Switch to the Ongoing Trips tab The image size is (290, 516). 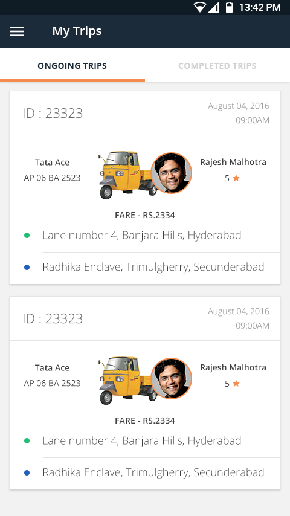[72, 66]
